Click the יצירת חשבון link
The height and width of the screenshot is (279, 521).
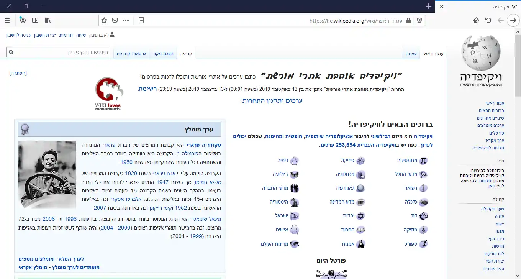tap(45, 35)
